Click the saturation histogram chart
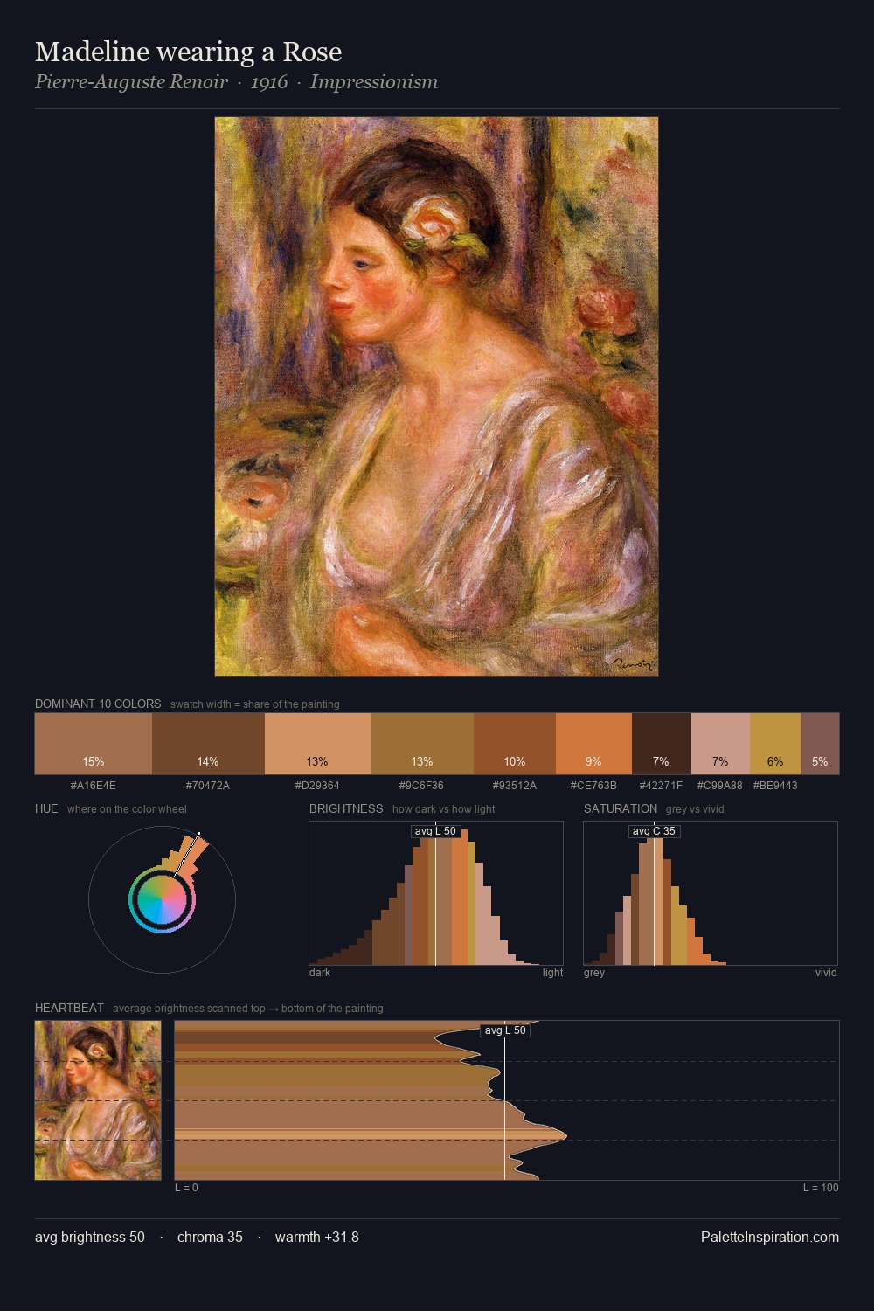This screenshot has height=1311, width=874. tap(711, 893)
